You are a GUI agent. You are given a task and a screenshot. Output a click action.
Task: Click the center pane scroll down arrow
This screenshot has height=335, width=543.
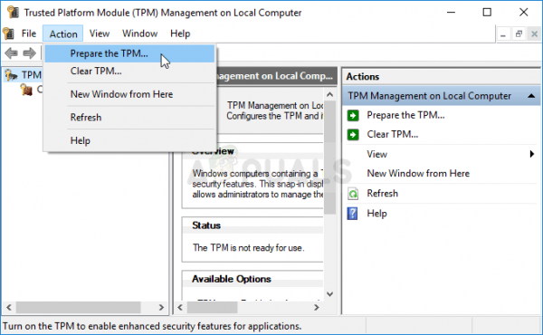pyautogui.click(x=329, y=294)
